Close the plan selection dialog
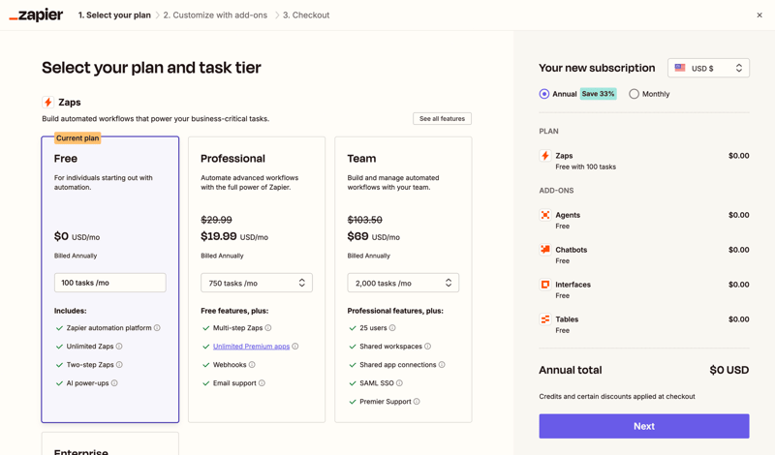The height and width of the screenshot is (455, 775). (759, 15)
